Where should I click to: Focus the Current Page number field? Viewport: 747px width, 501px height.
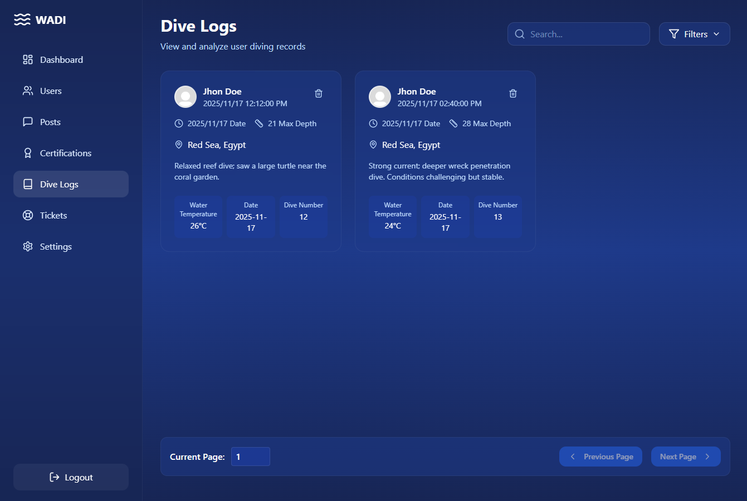click(250, 457)
